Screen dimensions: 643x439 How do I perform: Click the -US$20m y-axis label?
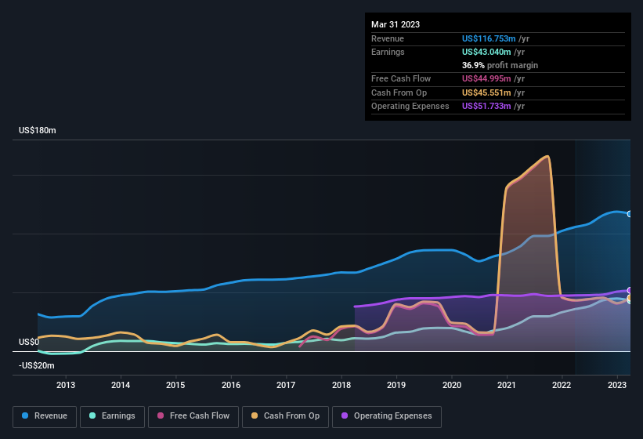click(x=37, y=365)
